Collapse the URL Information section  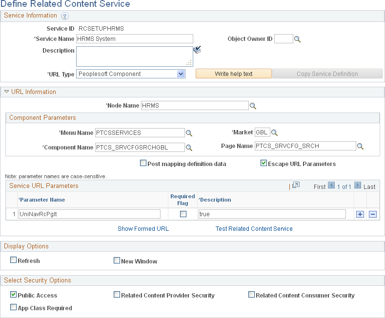pyautogui.click(x=6, y=92)
